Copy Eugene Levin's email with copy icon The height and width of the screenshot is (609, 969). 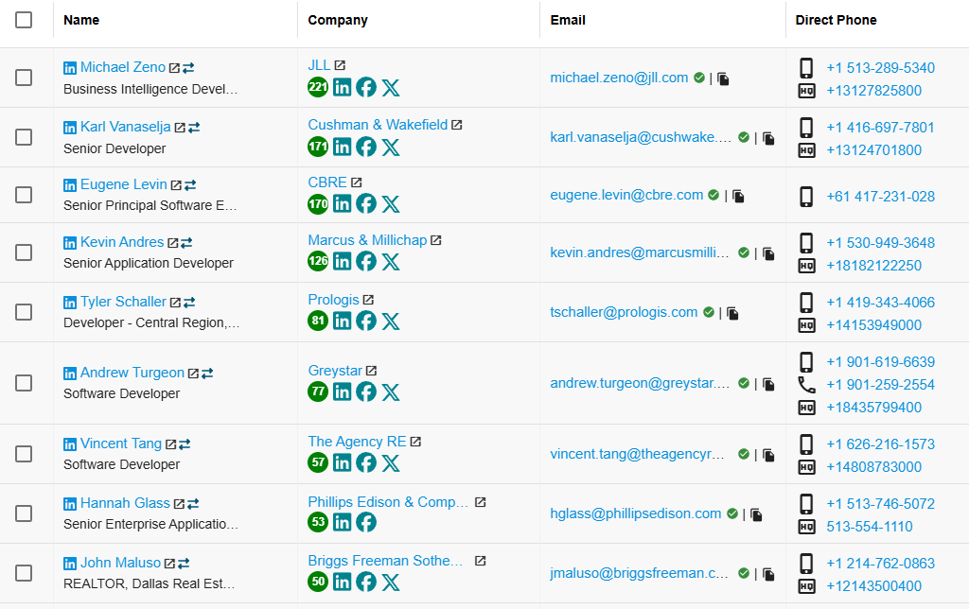738,196
